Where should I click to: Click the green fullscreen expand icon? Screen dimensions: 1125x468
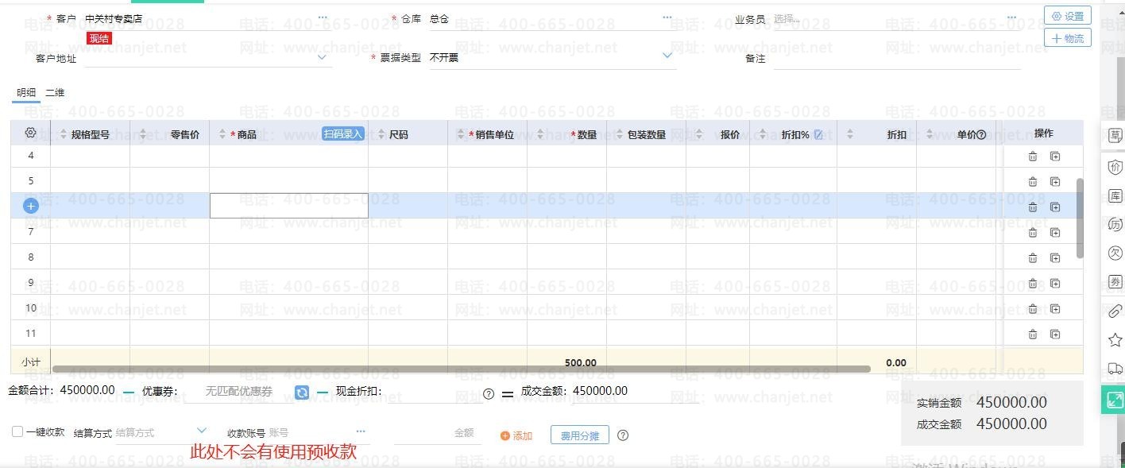(x=1114, y=400)
